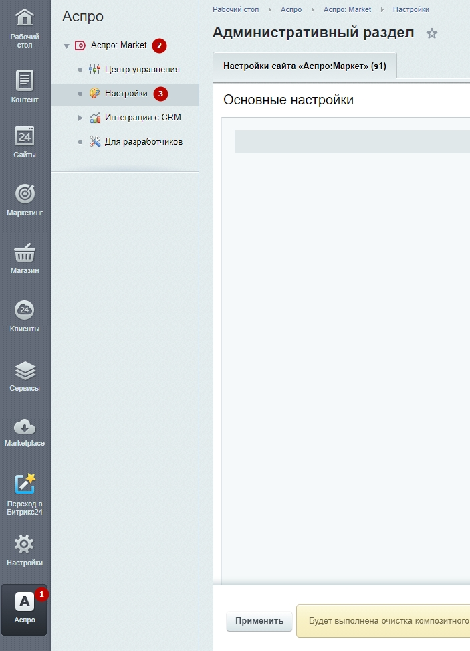Click the Для разработчиков tools icon

(95, 142)
